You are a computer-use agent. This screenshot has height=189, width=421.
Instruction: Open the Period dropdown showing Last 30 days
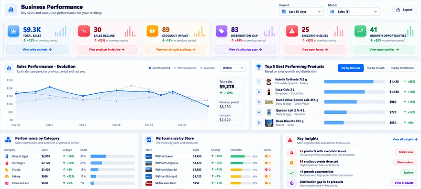pyautogui.click(x=301, y=11)
